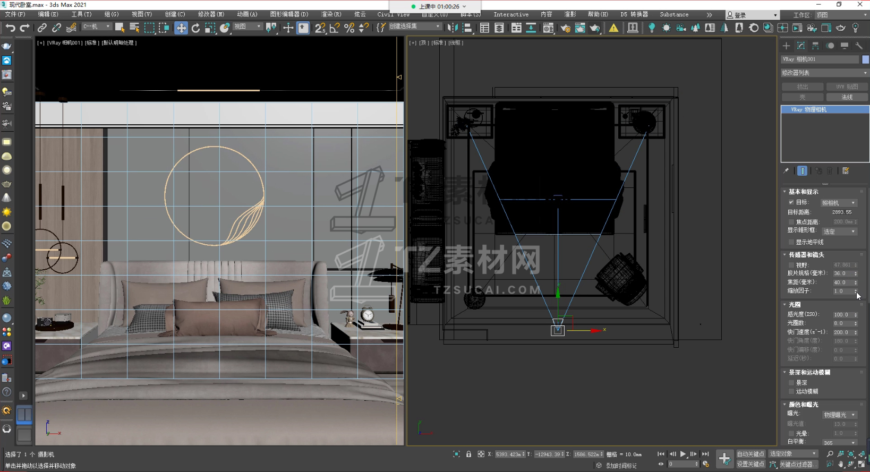870x472 pixels.
Task: Select the Select and Rotate tool
Action: point(195,28)
